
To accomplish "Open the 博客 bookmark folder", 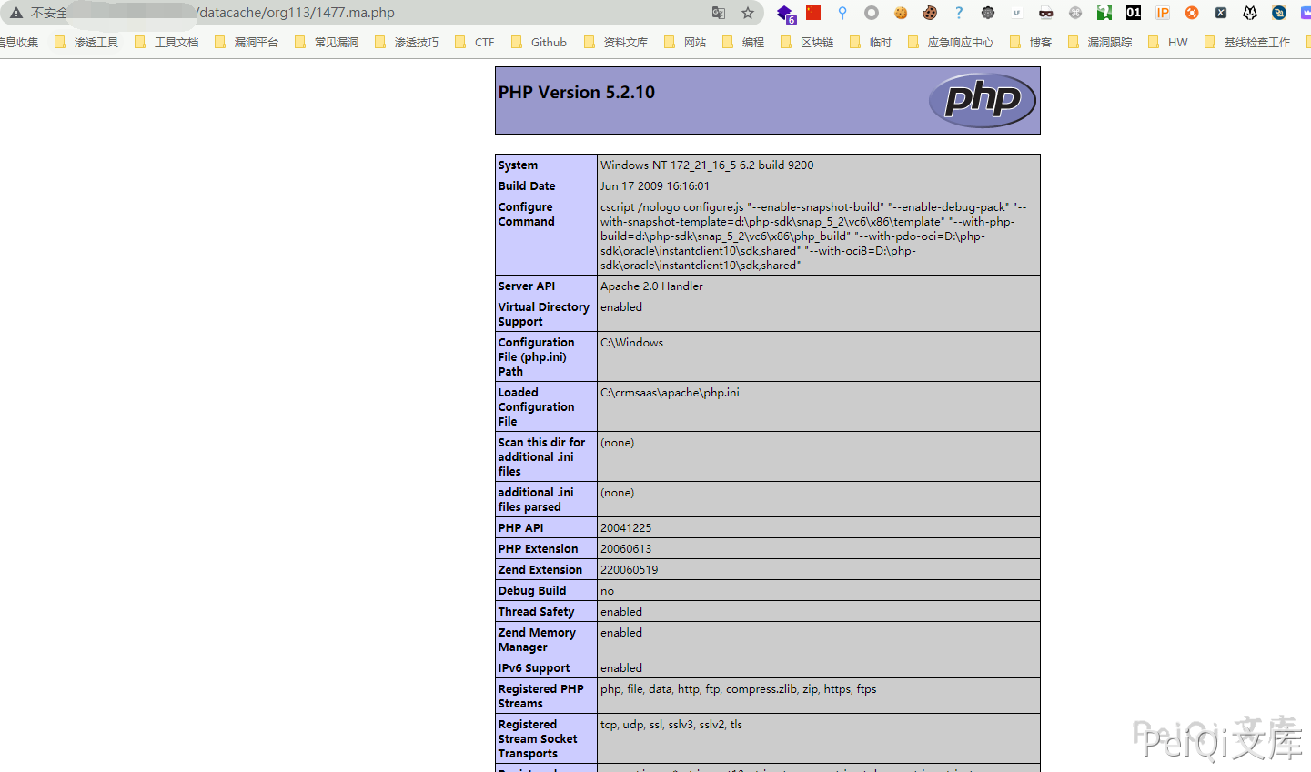I will point(1031,42).
